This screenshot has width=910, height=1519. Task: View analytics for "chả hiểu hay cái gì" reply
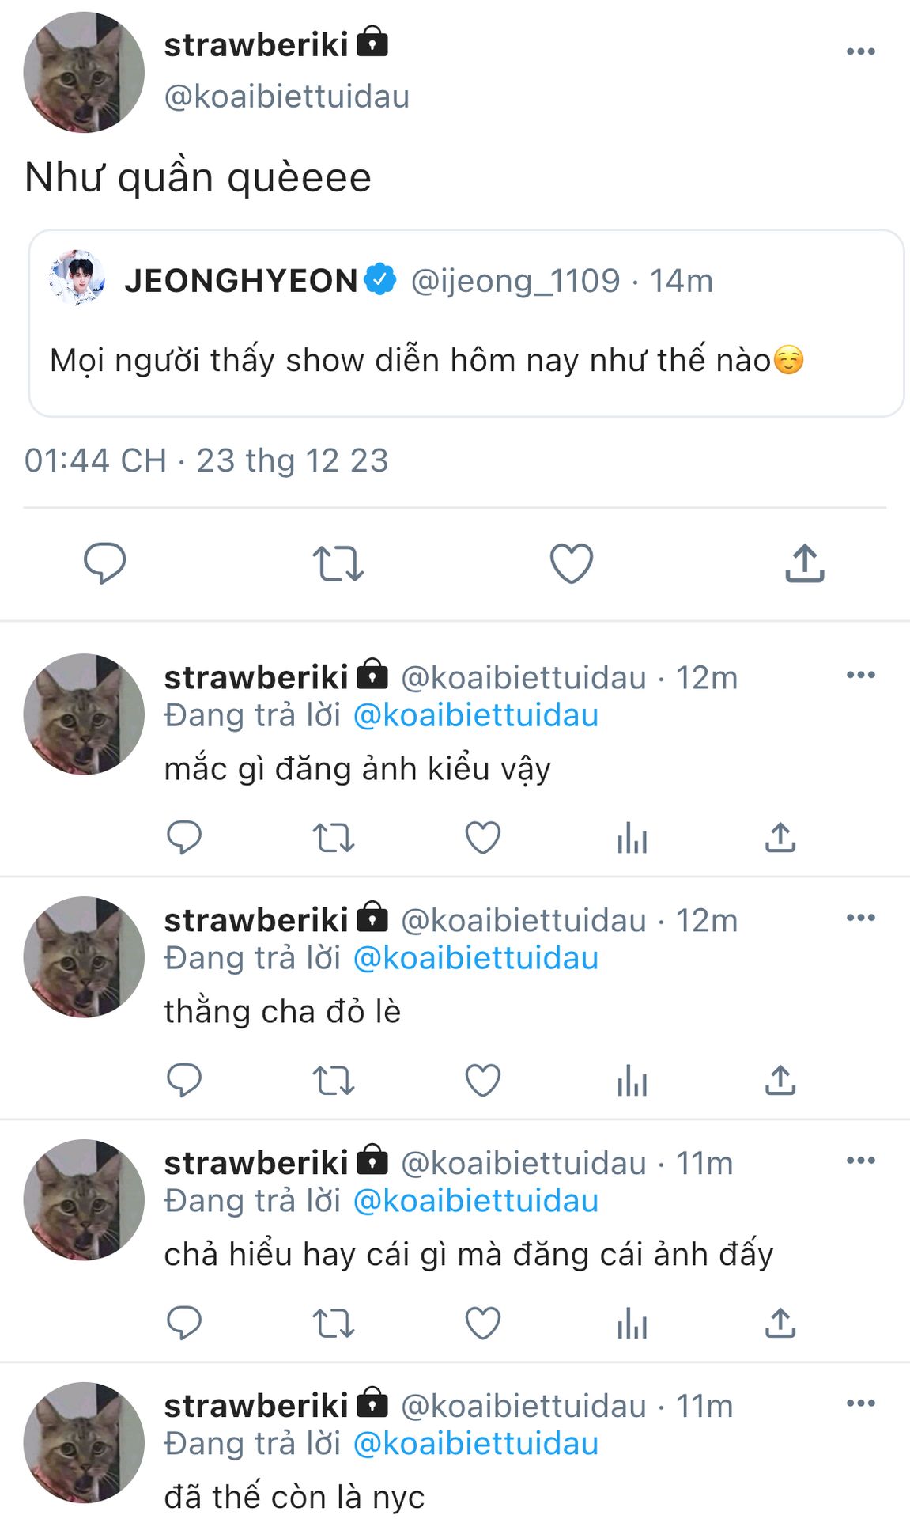[x=632, y=1324]
